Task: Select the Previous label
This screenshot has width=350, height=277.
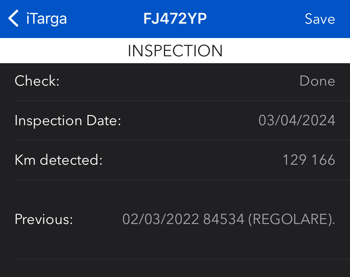Action: [44, 219]
